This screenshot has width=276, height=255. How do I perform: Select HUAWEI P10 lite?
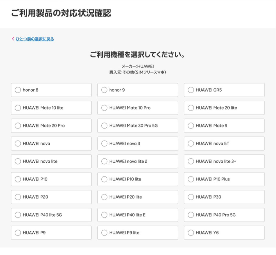click(x=138, y=179)
